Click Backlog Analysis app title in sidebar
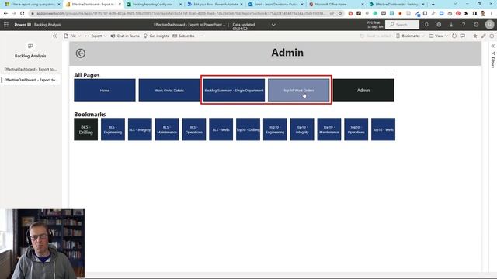Image resolution: width=497 pixels, height=279 pixels. (x=30, y=56)
